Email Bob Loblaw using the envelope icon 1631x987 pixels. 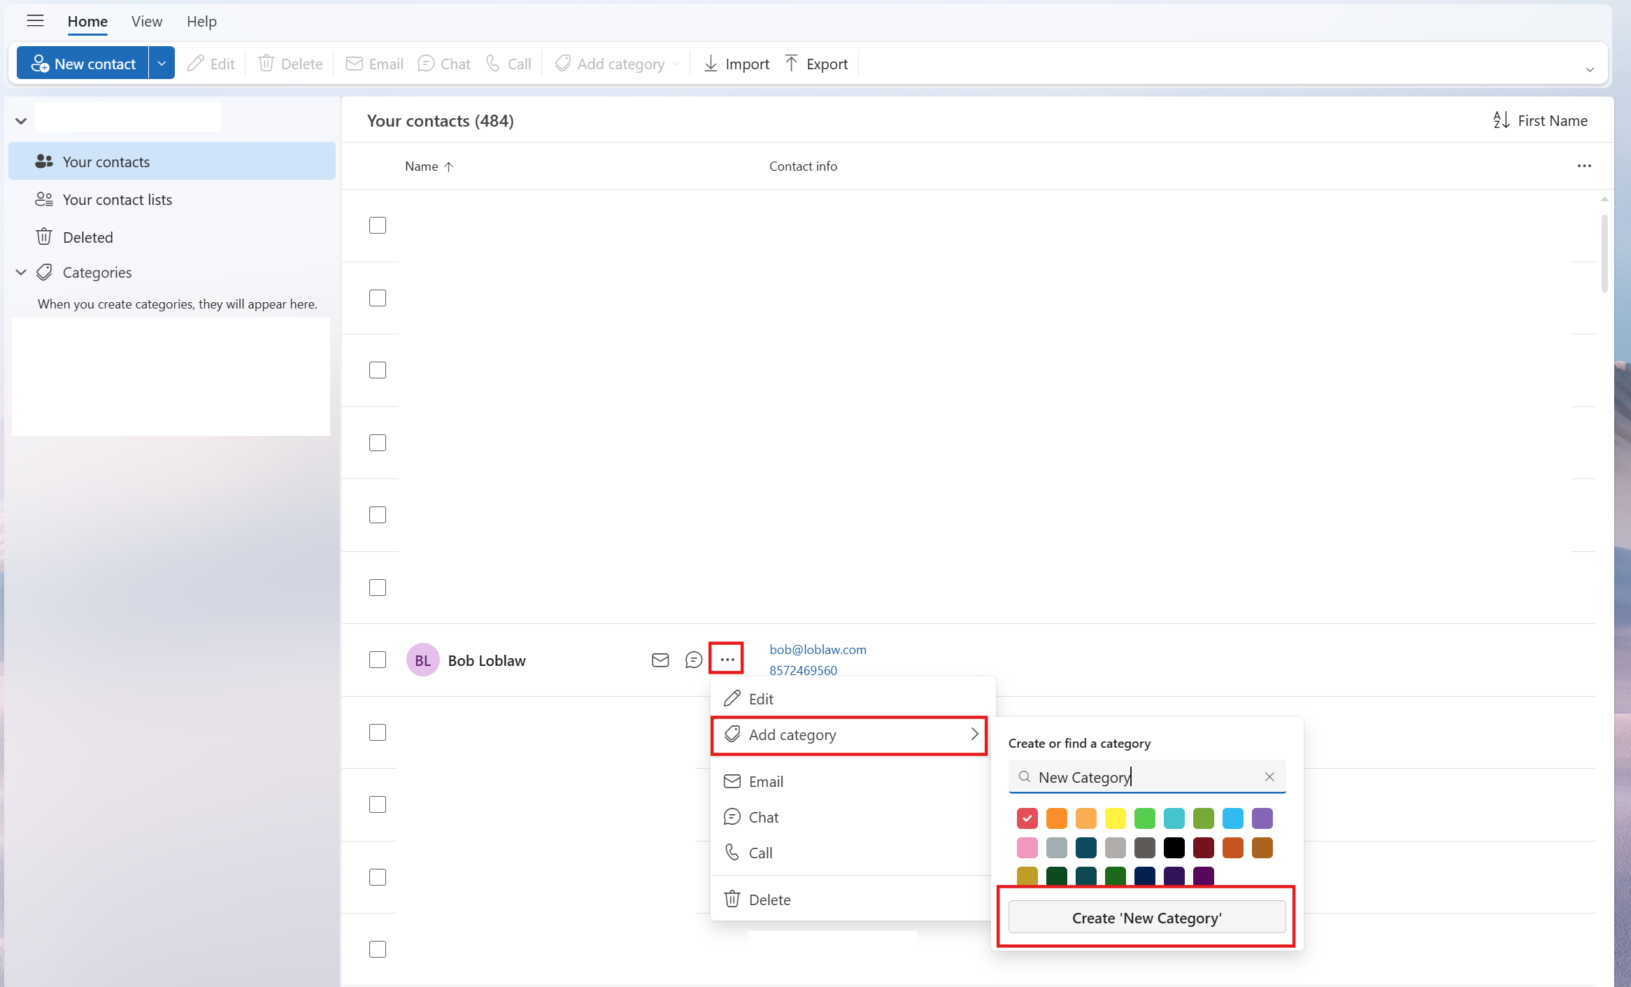660,660
